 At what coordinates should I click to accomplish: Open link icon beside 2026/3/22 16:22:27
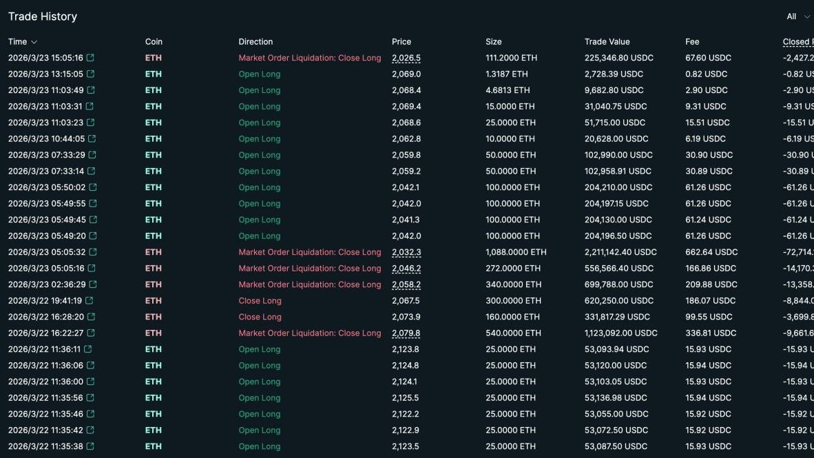[92, 333]
